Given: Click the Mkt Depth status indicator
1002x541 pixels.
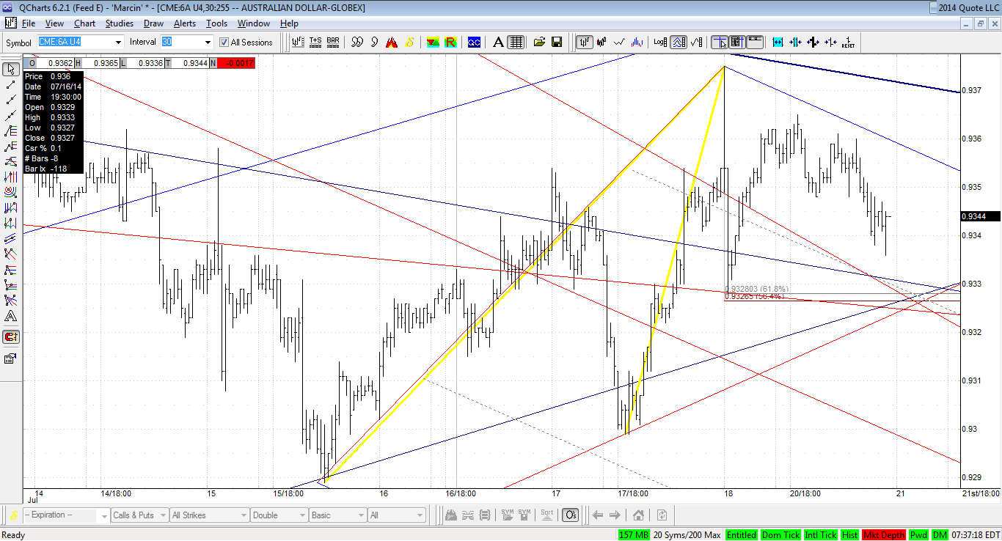Looking at the screenshot, I should click(x=884, y=535).
